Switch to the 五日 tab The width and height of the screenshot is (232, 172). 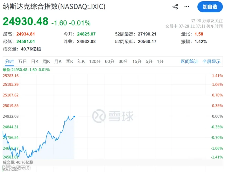pyautogui.click(x=22, y=61)
